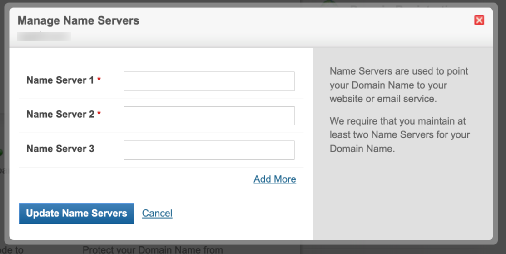Click the Name Server 1 input field
The height and width of the screenshot is (254, 506).
pos(209,81)
